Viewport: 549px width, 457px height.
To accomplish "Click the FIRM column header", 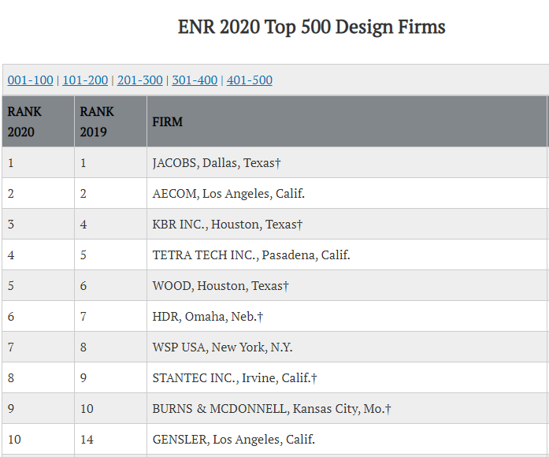I will coord(347,121).
